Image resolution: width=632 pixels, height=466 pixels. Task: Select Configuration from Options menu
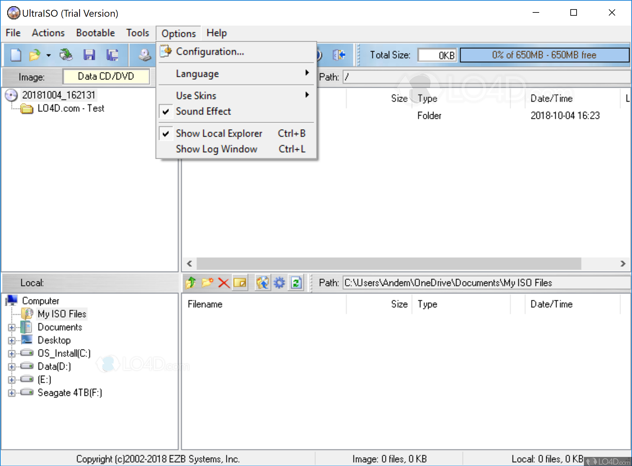pos(210,51)
